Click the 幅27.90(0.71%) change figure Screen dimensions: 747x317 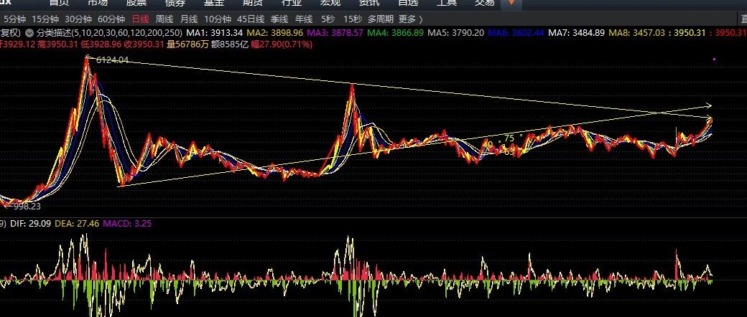click(x=280, y=44)
